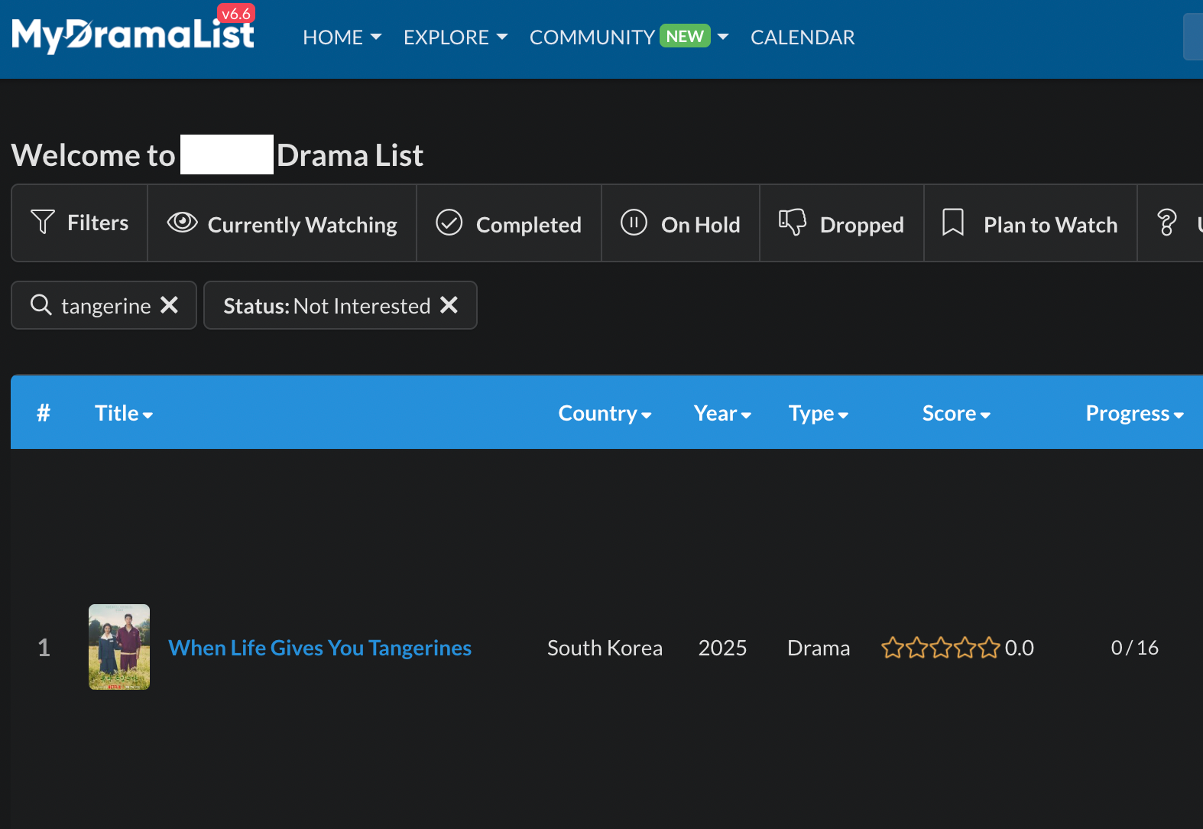The image size is (1203, 829).
Task: Open the Filters funnel icon
Action: tap(43, 223)
